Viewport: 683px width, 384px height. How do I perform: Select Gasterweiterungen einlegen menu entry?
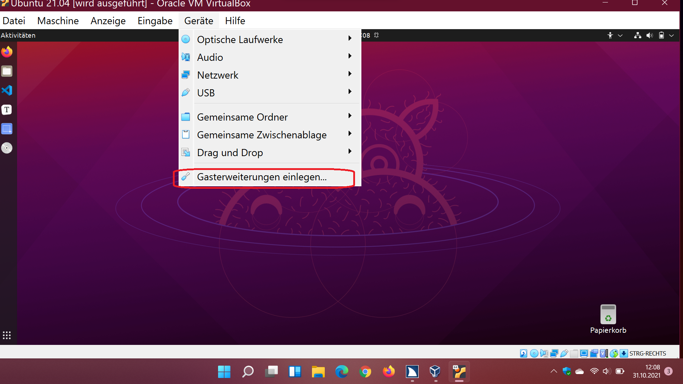click(x=270, y=177)
